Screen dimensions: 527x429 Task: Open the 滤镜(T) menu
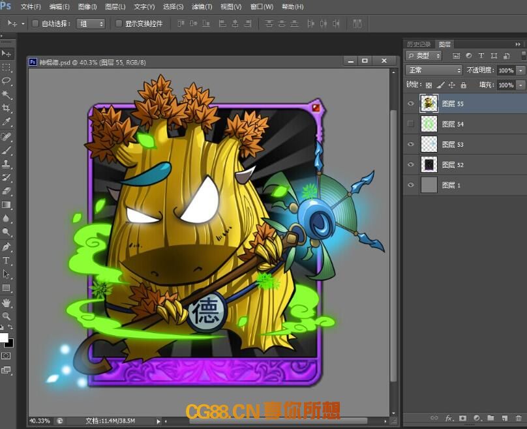202,7
